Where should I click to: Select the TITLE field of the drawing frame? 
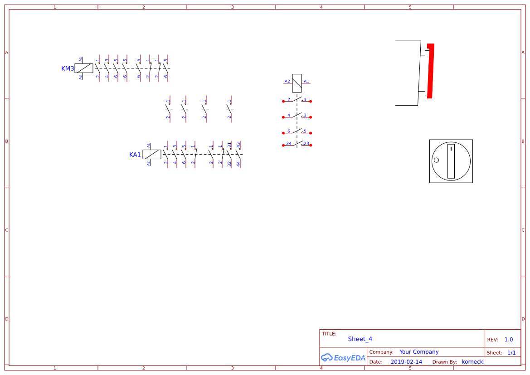tap(329, 332)
